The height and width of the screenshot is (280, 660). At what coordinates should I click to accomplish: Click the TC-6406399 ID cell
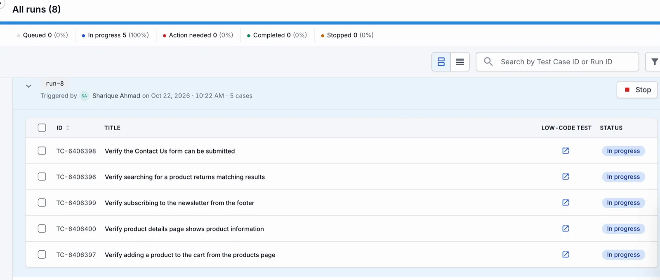[76, 203]
